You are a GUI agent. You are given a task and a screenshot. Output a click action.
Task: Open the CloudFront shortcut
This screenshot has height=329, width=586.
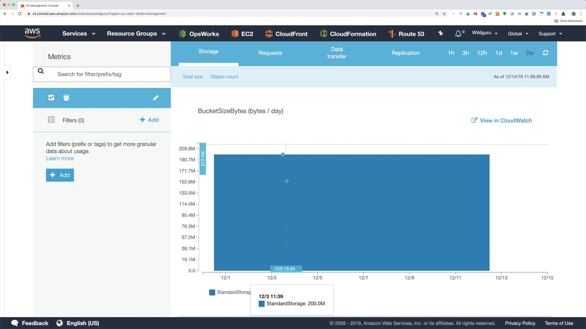click(x=286, y=34)
